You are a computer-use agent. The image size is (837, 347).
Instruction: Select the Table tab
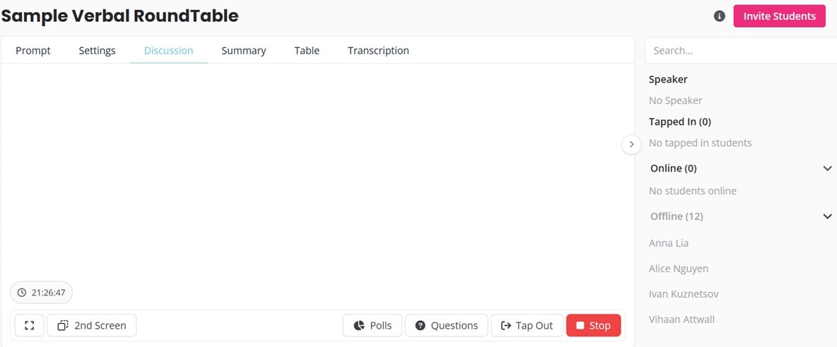307,51
